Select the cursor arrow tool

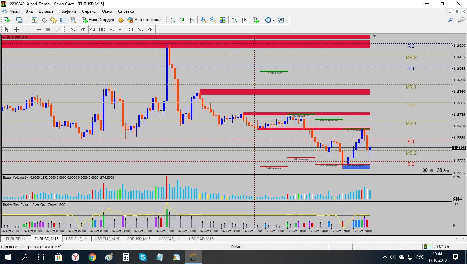7,29
